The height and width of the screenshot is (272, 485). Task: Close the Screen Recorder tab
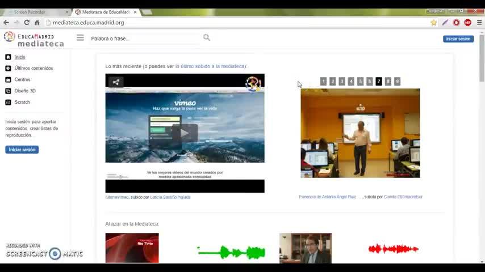coord(67,12)
